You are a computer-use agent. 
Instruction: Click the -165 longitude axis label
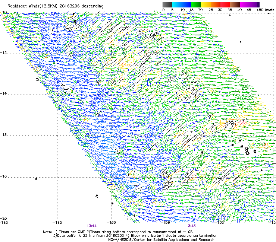pyautogui.click(x=4, y=223)
